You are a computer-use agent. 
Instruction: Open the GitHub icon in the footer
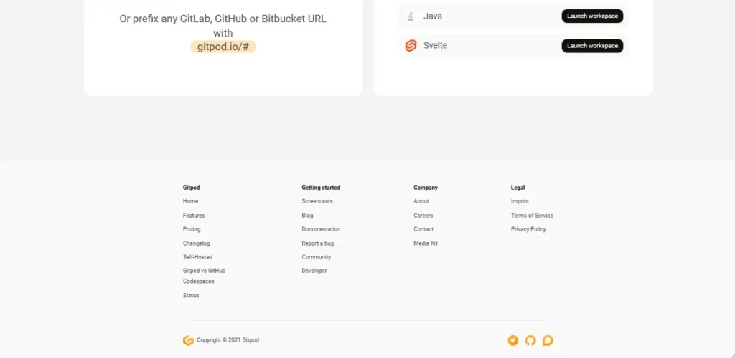[530, 341]
